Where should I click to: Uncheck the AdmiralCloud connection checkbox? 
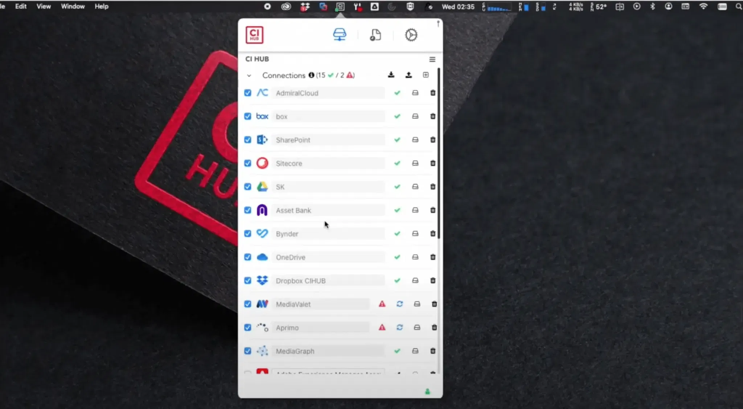click(248, 93)
